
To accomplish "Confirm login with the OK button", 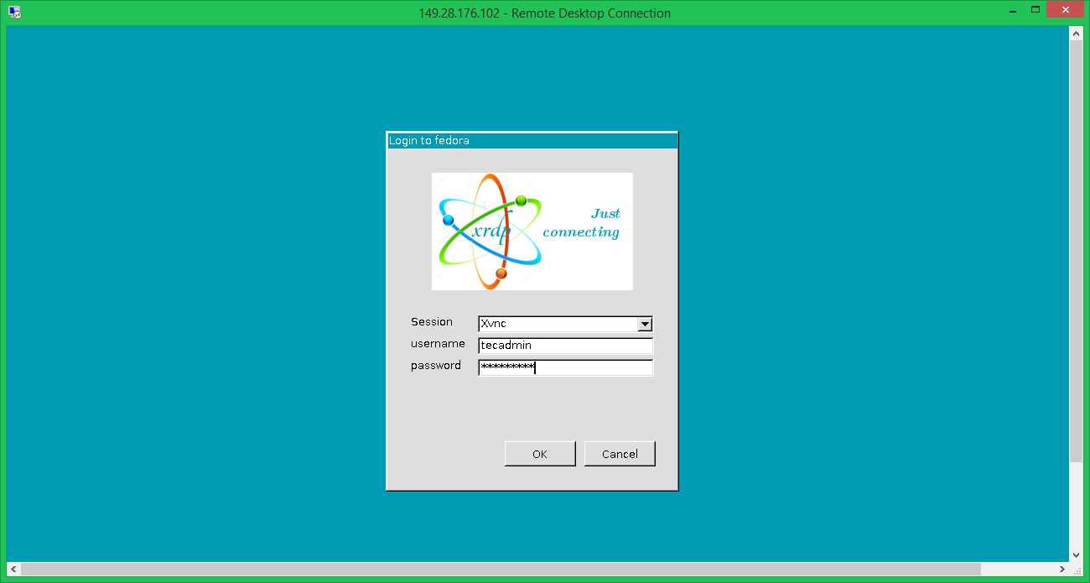I will [540, 454].
